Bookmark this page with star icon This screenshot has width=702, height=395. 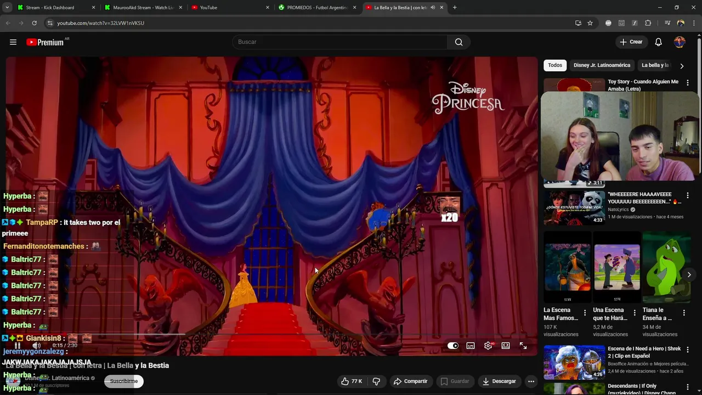click(590, 23)
